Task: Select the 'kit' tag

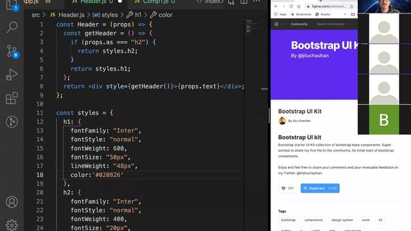Action: [x=380, y=220]
